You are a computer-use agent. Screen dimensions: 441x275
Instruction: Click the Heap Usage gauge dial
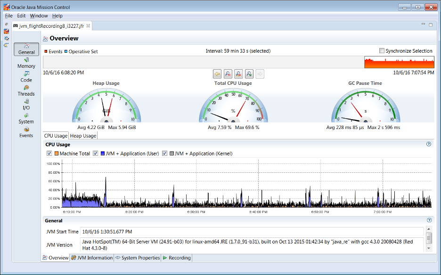click(x=106, y=105)
